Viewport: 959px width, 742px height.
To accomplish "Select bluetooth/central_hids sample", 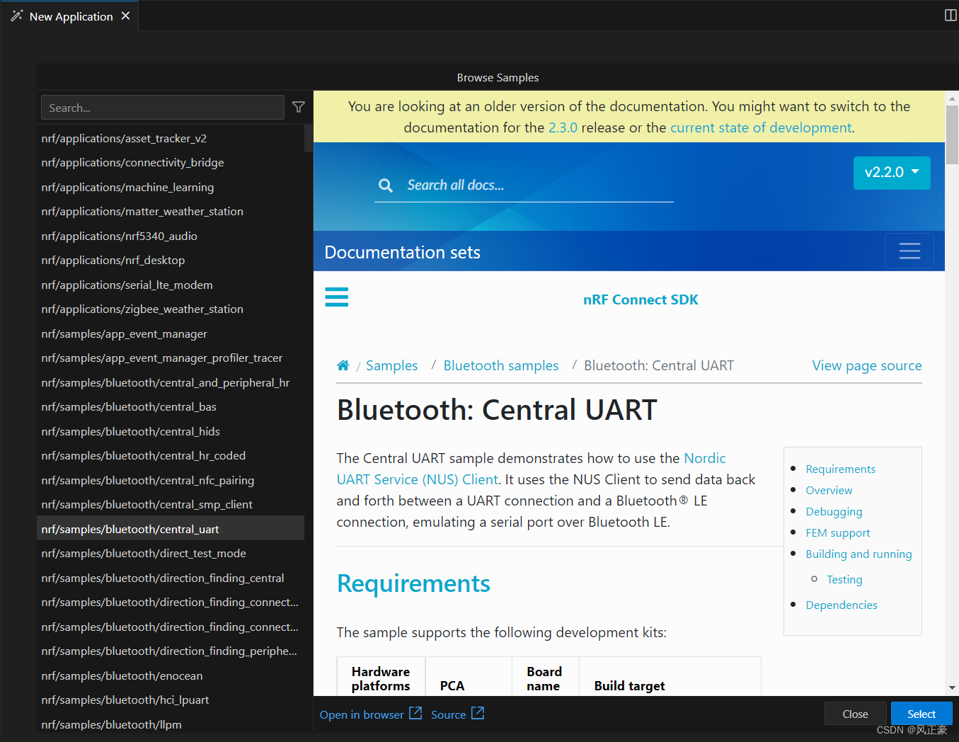I will click(x=171, y=431).
